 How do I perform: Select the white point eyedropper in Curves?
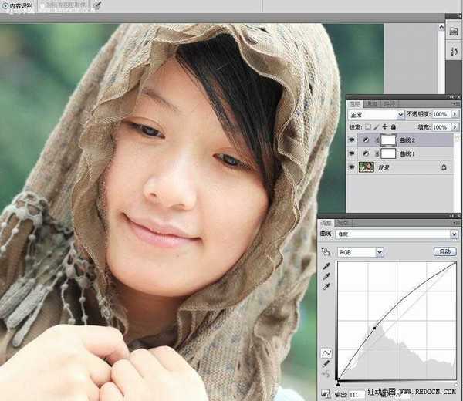pos(326,286)
